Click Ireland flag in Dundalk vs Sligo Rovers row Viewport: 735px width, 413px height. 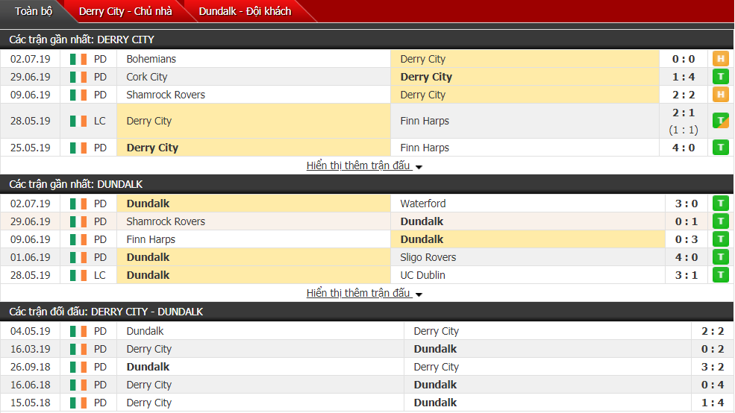pyautogui.click(x=78, y=257)
